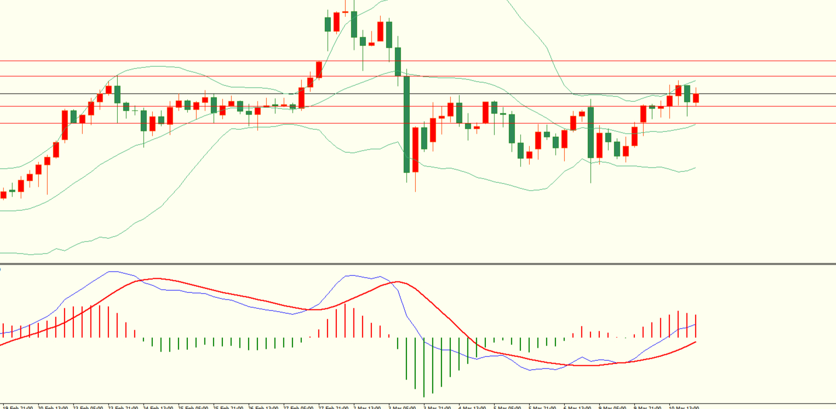Select the '10 Mar 13:00' time axis label
Screen dimensions: 836x409
[x=683, y=407]
